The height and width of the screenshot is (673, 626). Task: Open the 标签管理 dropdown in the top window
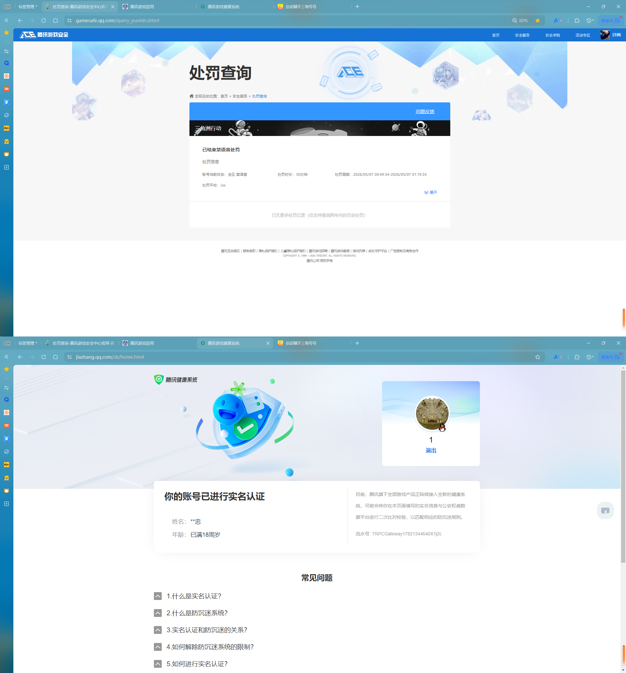coord(28,7)
